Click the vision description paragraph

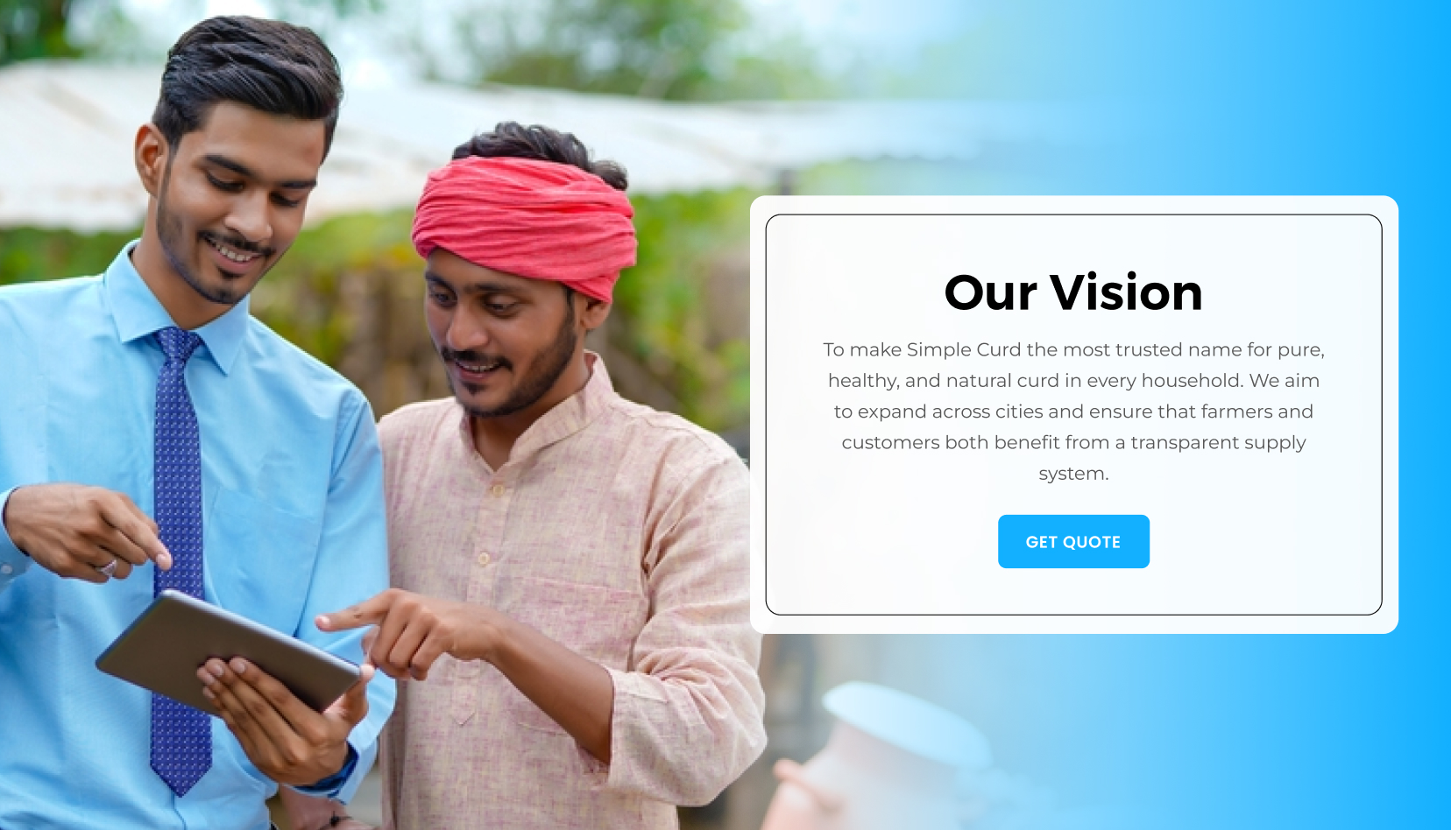pos(1073,411)
